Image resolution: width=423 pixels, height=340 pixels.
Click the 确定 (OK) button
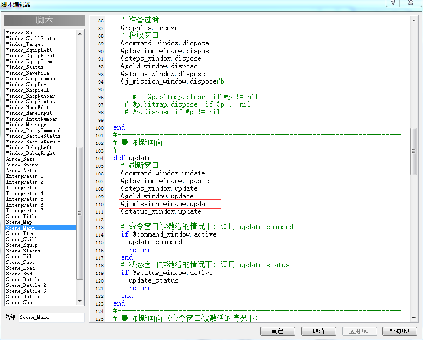pos(278,331)
